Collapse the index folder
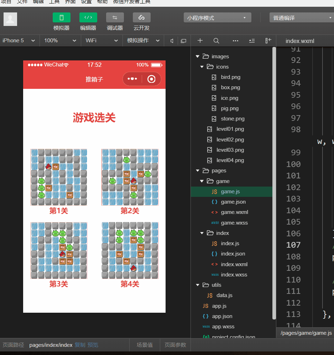The width and height of the screenshot is (334, 355). pos(202,233)
